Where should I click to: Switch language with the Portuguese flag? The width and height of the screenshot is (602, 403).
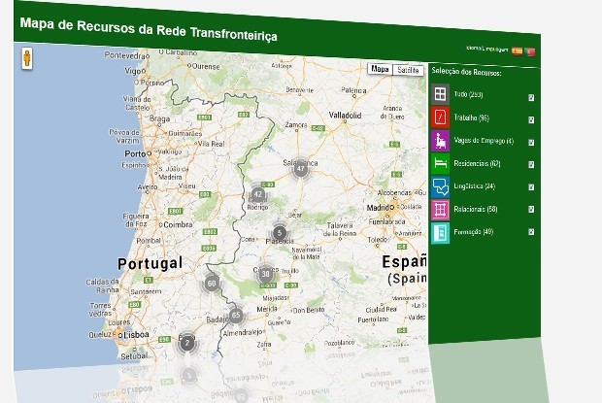point(530,50)
